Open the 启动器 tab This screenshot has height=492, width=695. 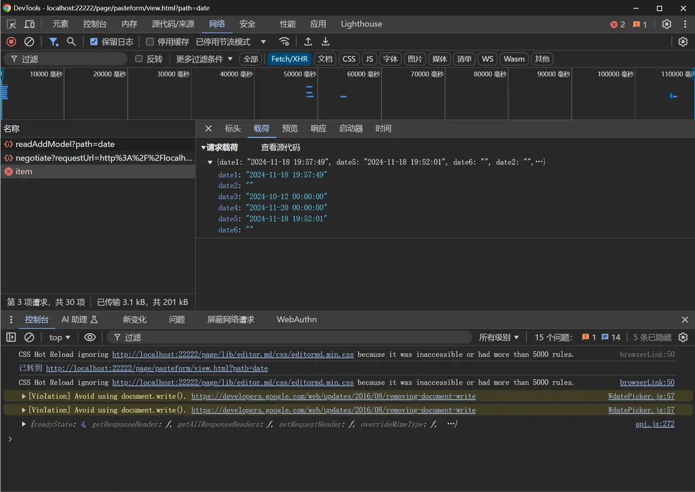pos(351,129)
